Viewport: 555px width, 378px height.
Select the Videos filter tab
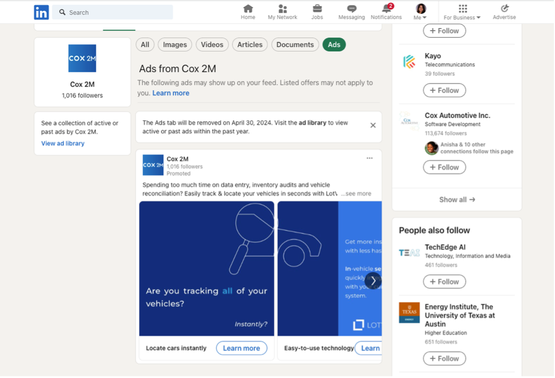tap(212, 45)
